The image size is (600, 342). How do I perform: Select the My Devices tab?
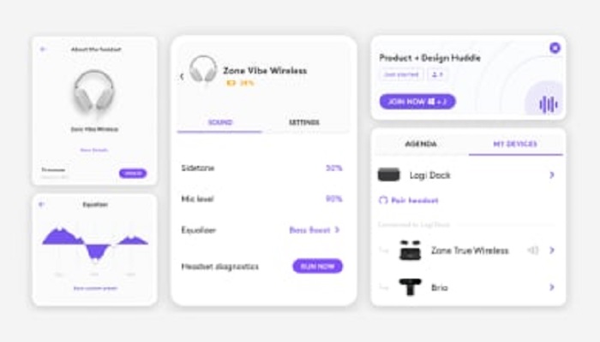pyautogui.click(x=515, y=144)
